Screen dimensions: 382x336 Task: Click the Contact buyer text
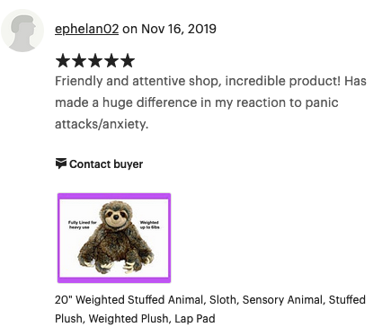[x=106, y=164]
